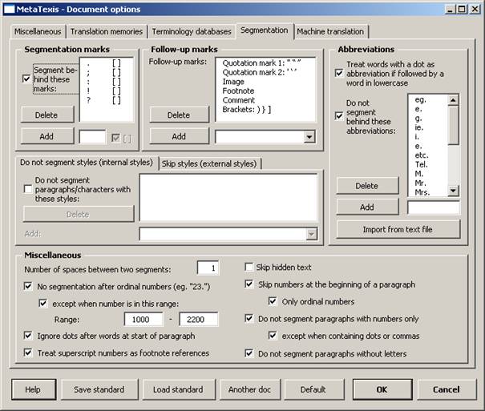Select 'eg.' in abbreviations list
This screenshot has height=411, width=485.
(x=420, y=99)
